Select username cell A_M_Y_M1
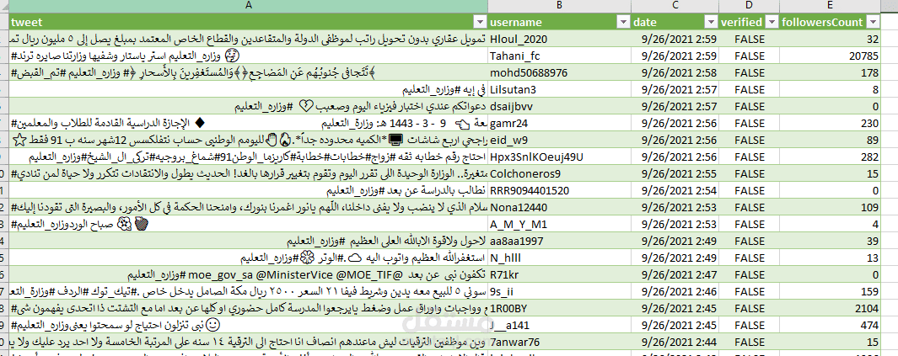 coord(560,225)
